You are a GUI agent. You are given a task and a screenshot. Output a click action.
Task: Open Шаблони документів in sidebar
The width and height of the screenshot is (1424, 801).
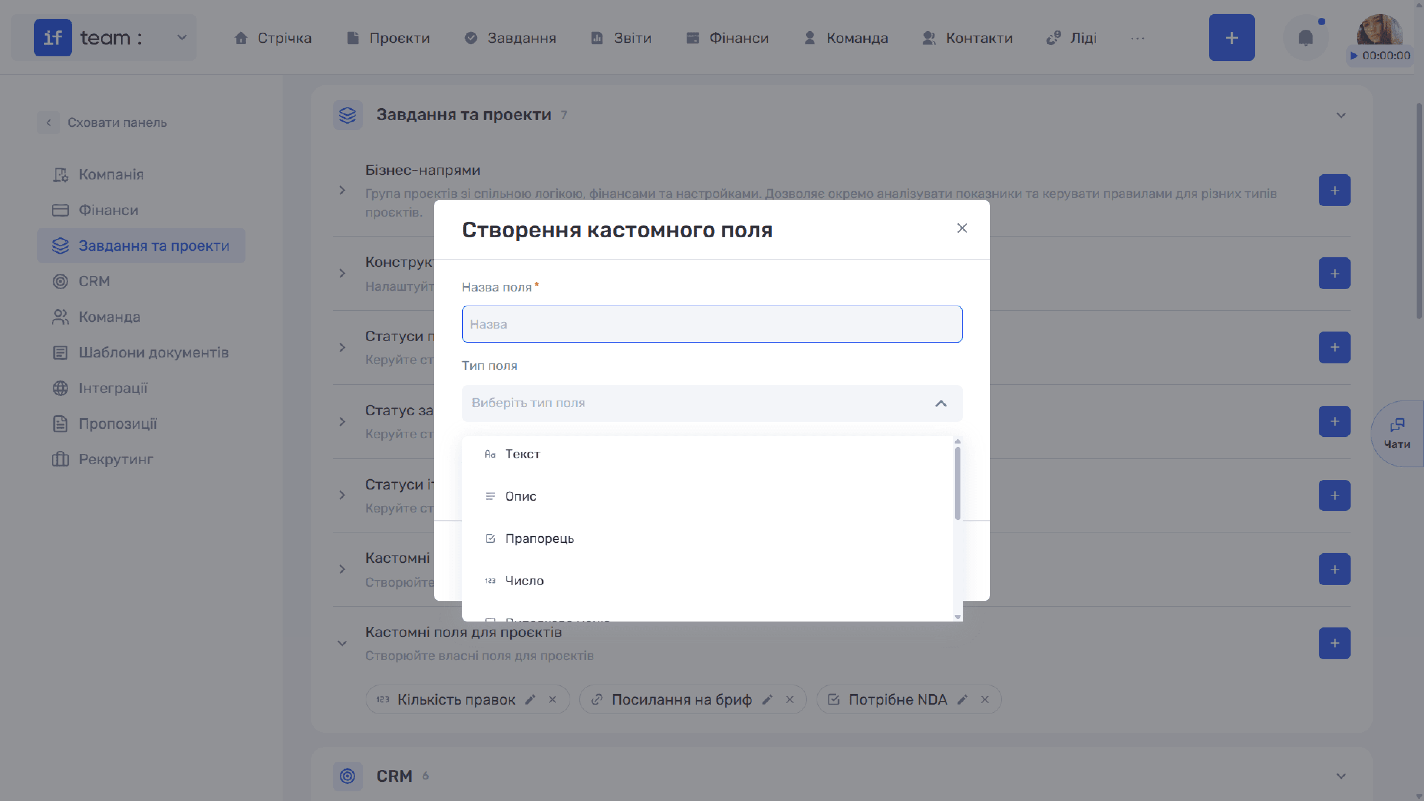(x=141, y=353)
